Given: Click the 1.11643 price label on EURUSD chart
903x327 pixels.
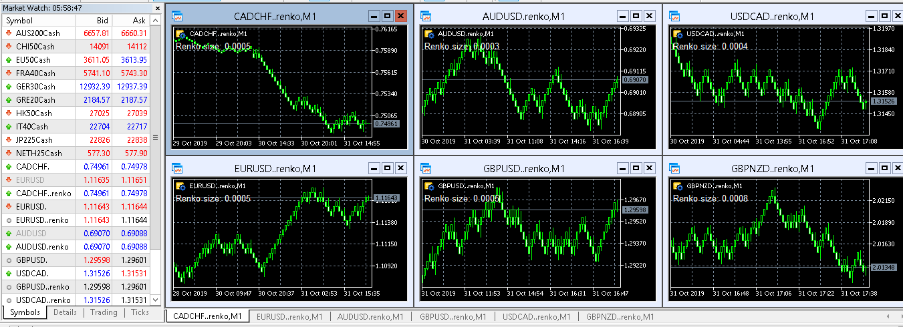Looking at the screenshot, I should pos(386,198).
